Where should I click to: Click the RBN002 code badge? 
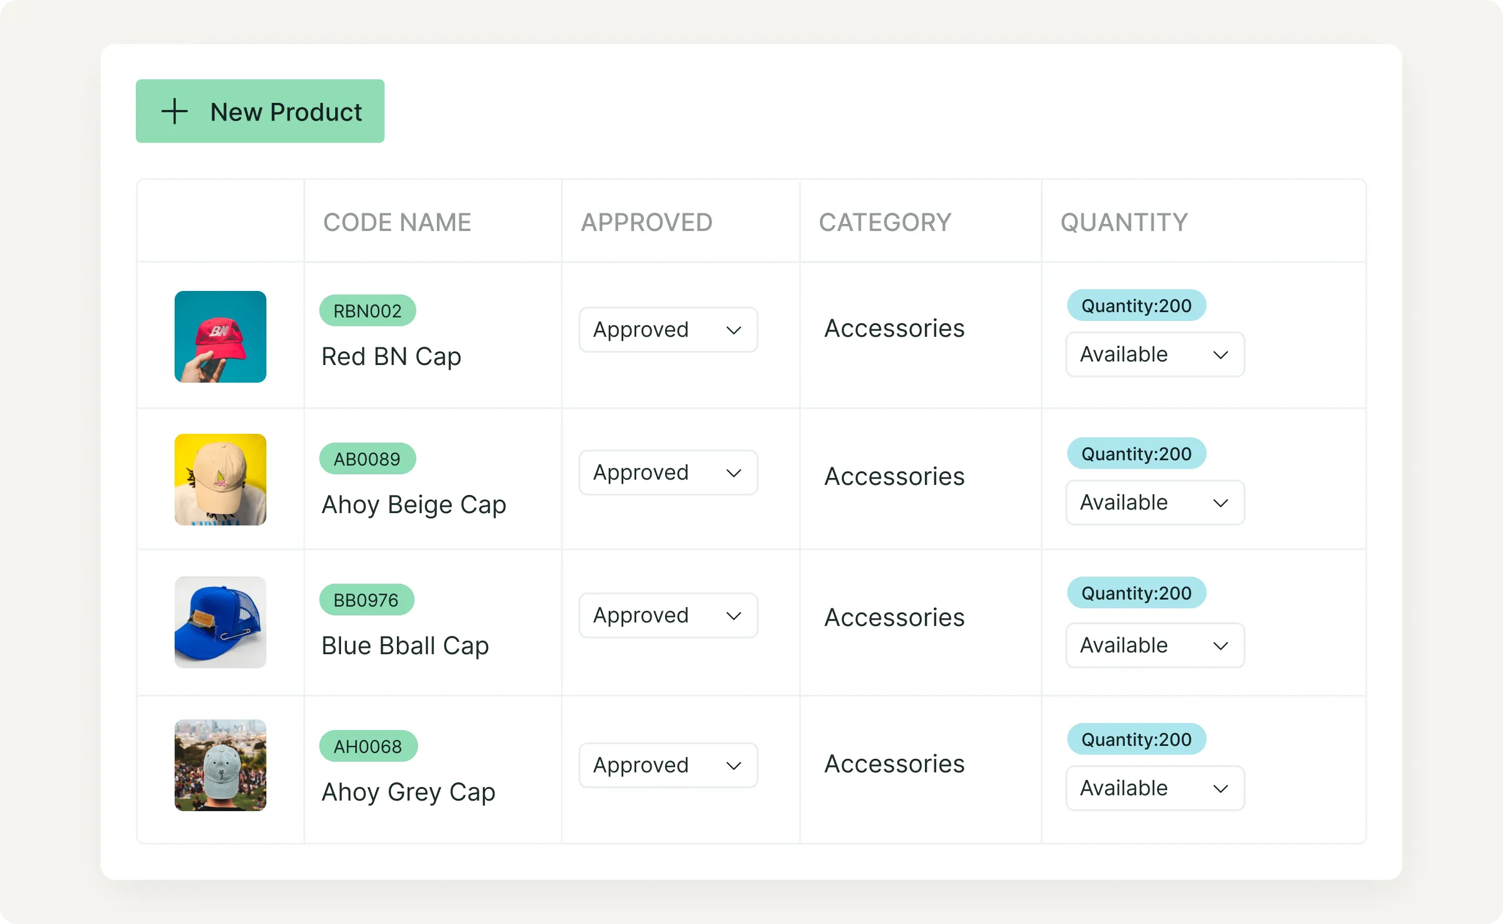[368, 310]
